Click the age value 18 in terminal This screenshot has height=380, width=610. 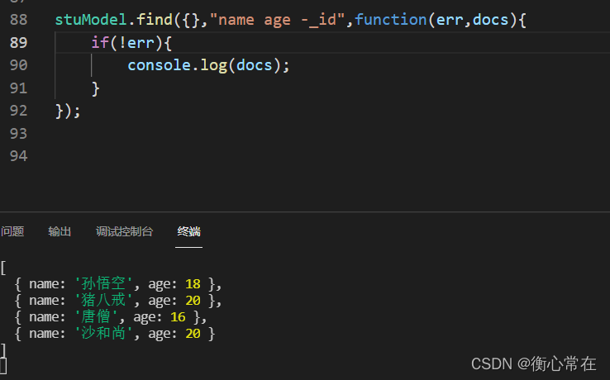click(x=193, y=284)
